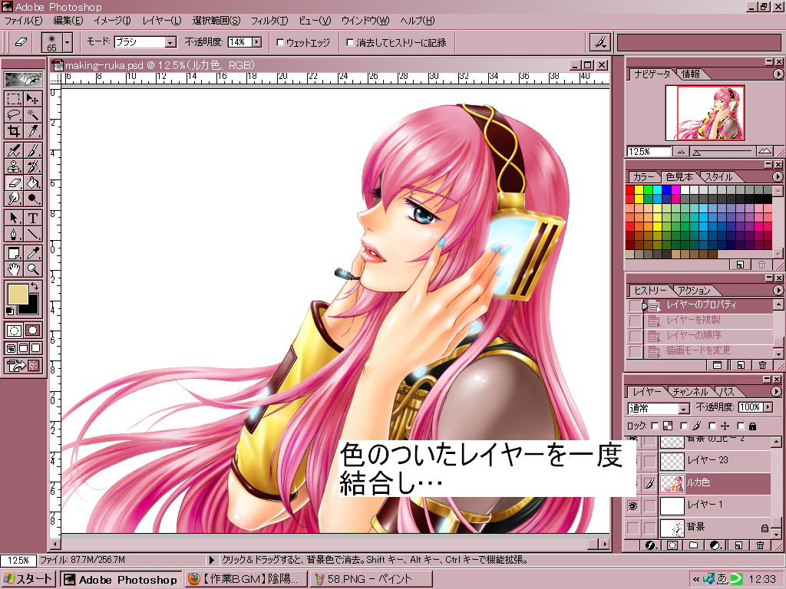Image resolution: width=786 pixels, height=589 pixels.
Task: Check 消去してヒストリーに記録 option
Action: tap(351, 43)
